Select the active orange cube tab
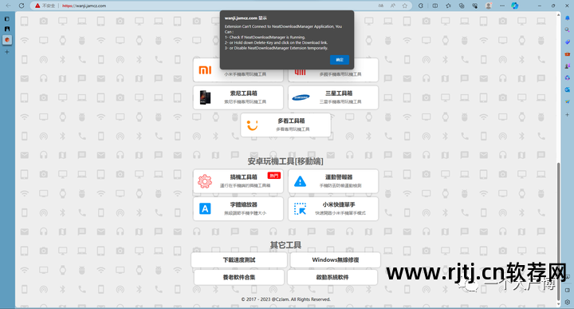The width and height of the screenshot is (574, 309). pyautogui.click(x=7, y=40)
